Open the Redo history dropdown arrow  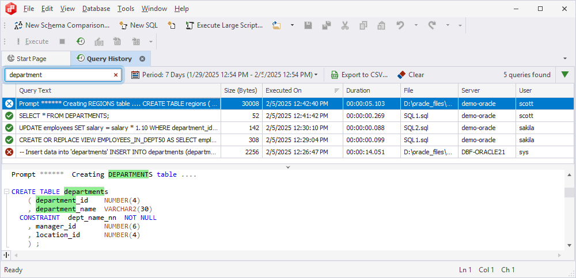point(448,25)
